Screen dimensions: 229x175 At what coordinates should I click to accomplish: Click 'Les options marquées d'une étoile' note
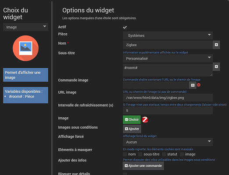(99, 18)
